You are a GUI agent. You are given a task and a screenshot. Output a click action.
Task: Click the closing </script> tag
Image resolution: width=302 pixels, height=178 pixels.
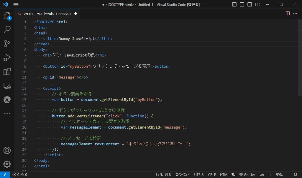53,155
